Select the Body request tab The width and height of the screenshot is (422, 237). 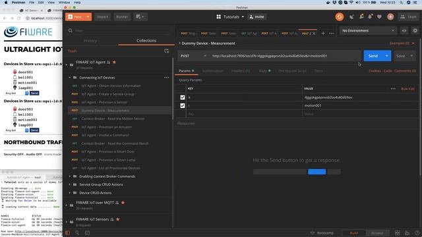coord(264,71)
